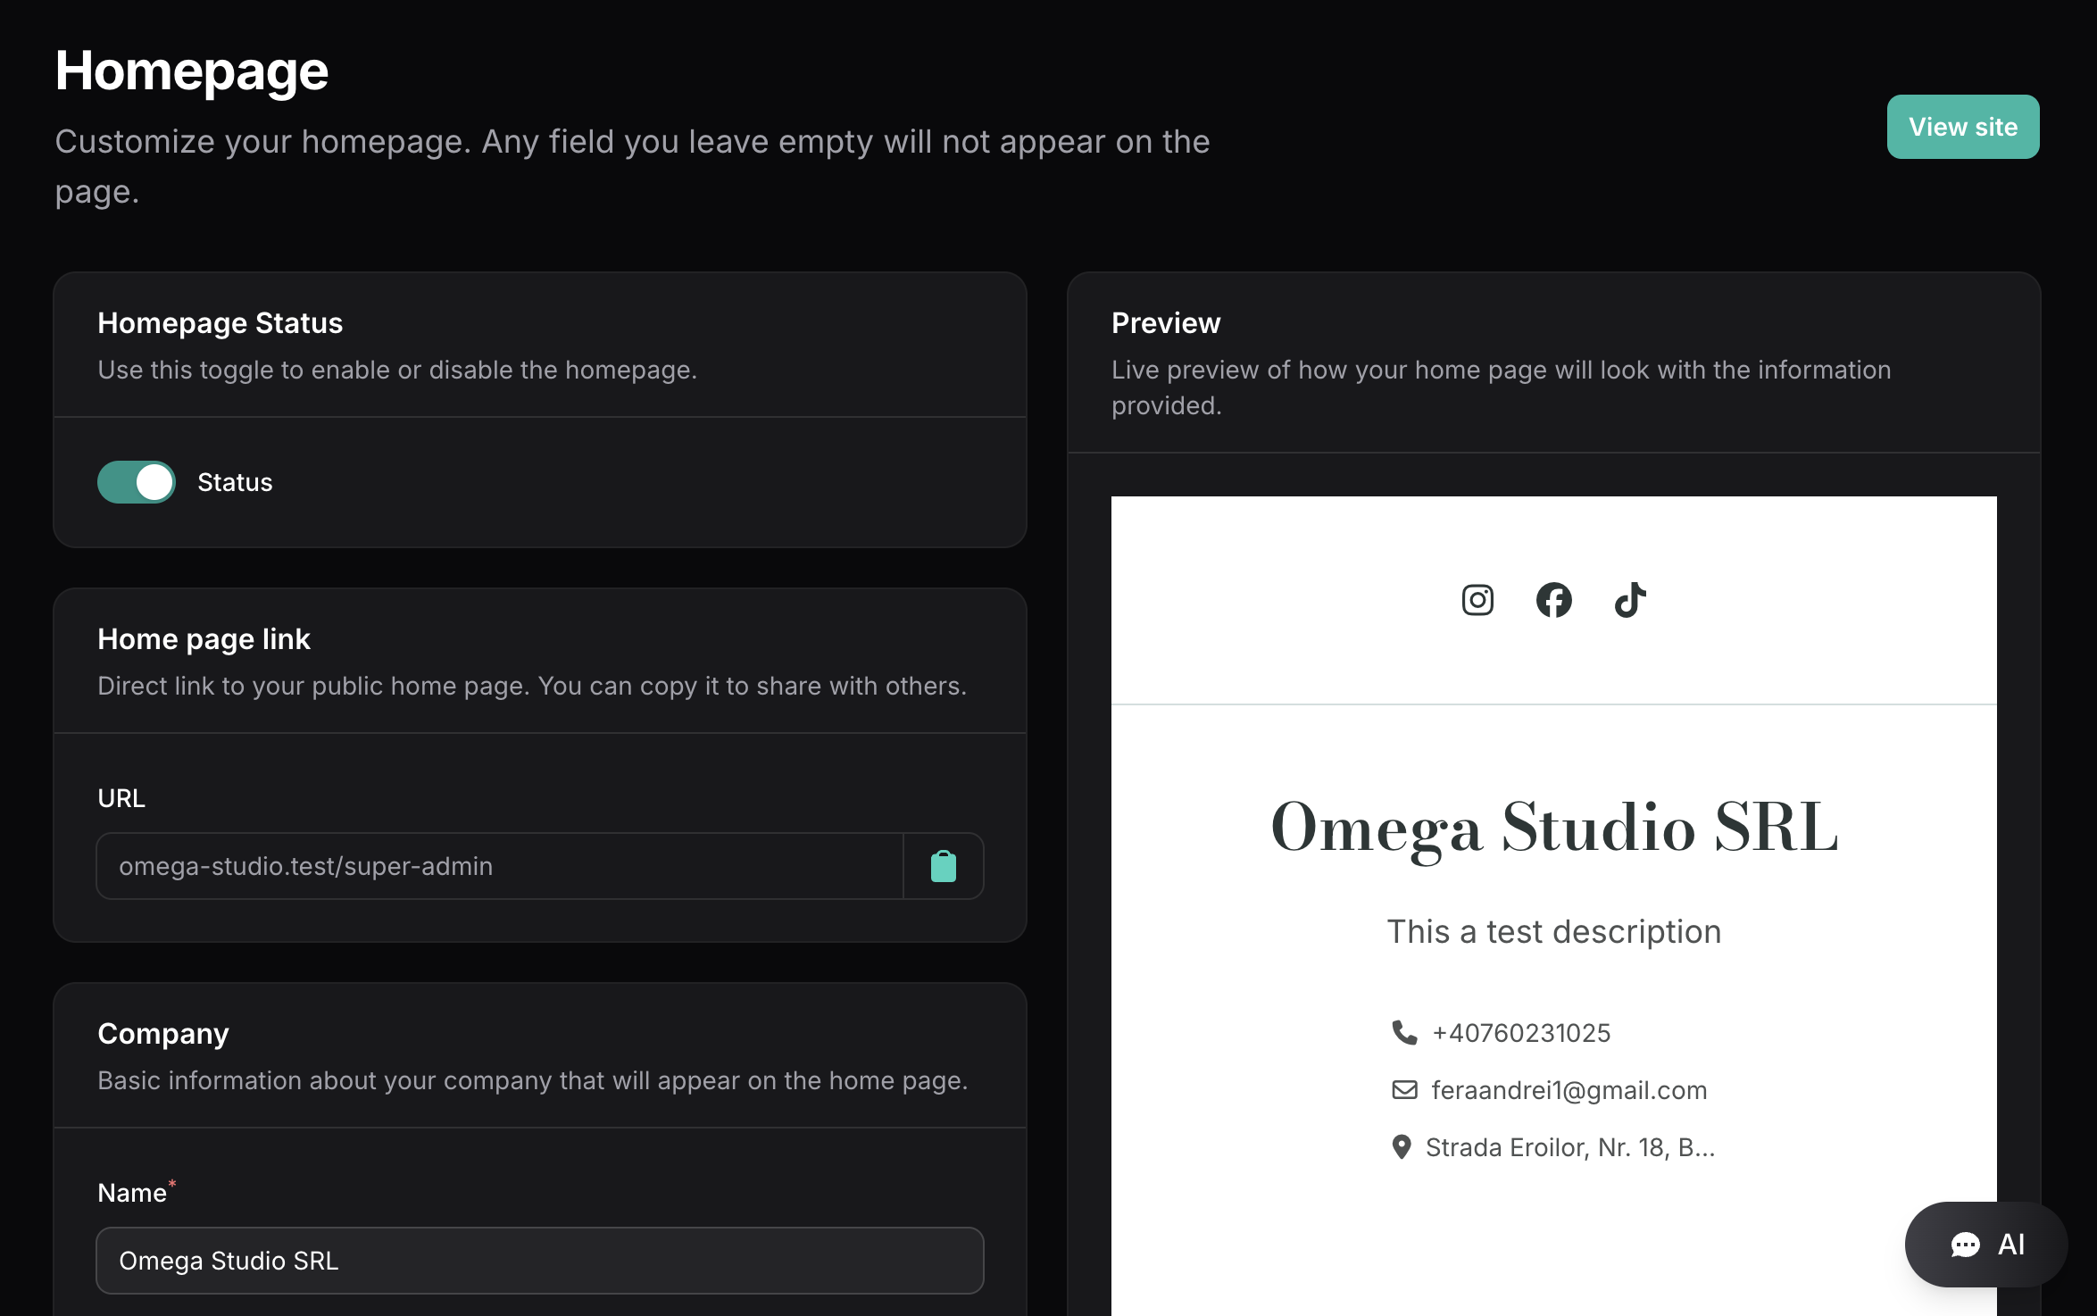Click the Status label beside the toggle
Viewport: 2097px width, 1316px height.
[235, 482]
